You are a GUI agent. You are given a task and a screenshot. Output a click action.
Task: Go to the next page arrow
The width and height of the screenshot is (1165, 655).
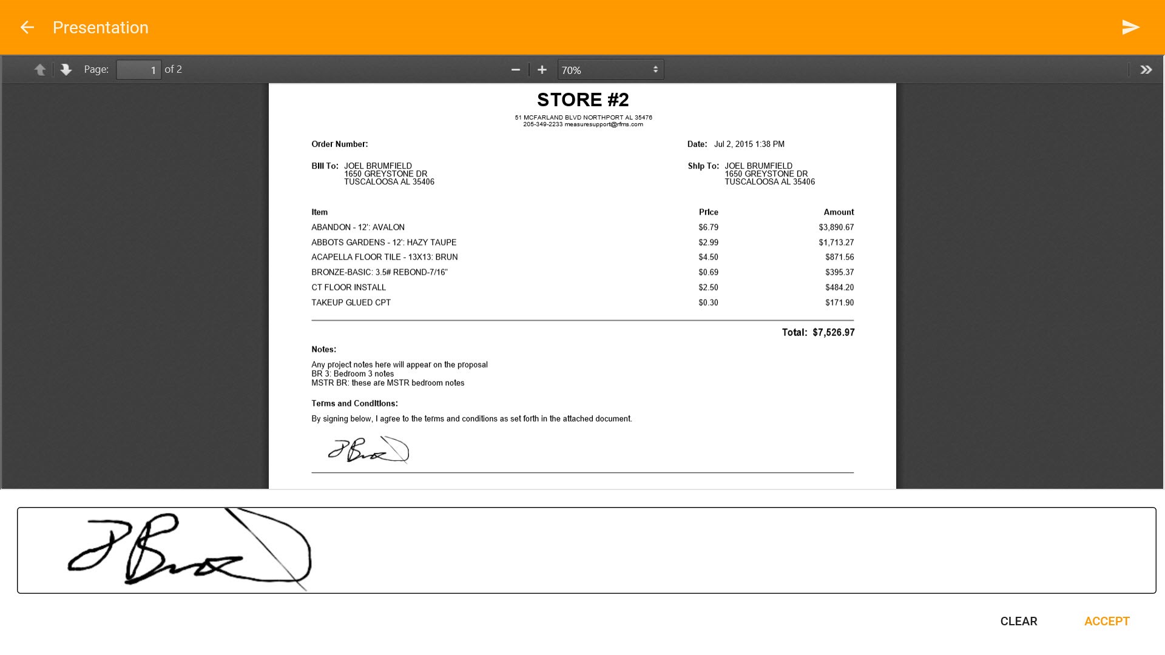coord(66,70)
